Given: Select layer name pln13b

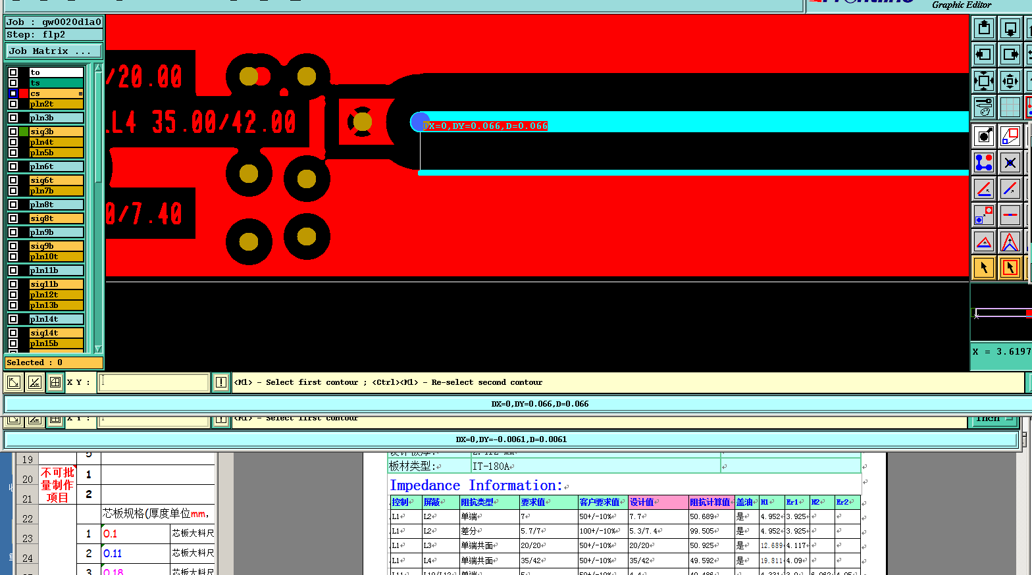Looking at the screenshot, I should (57, 305).
